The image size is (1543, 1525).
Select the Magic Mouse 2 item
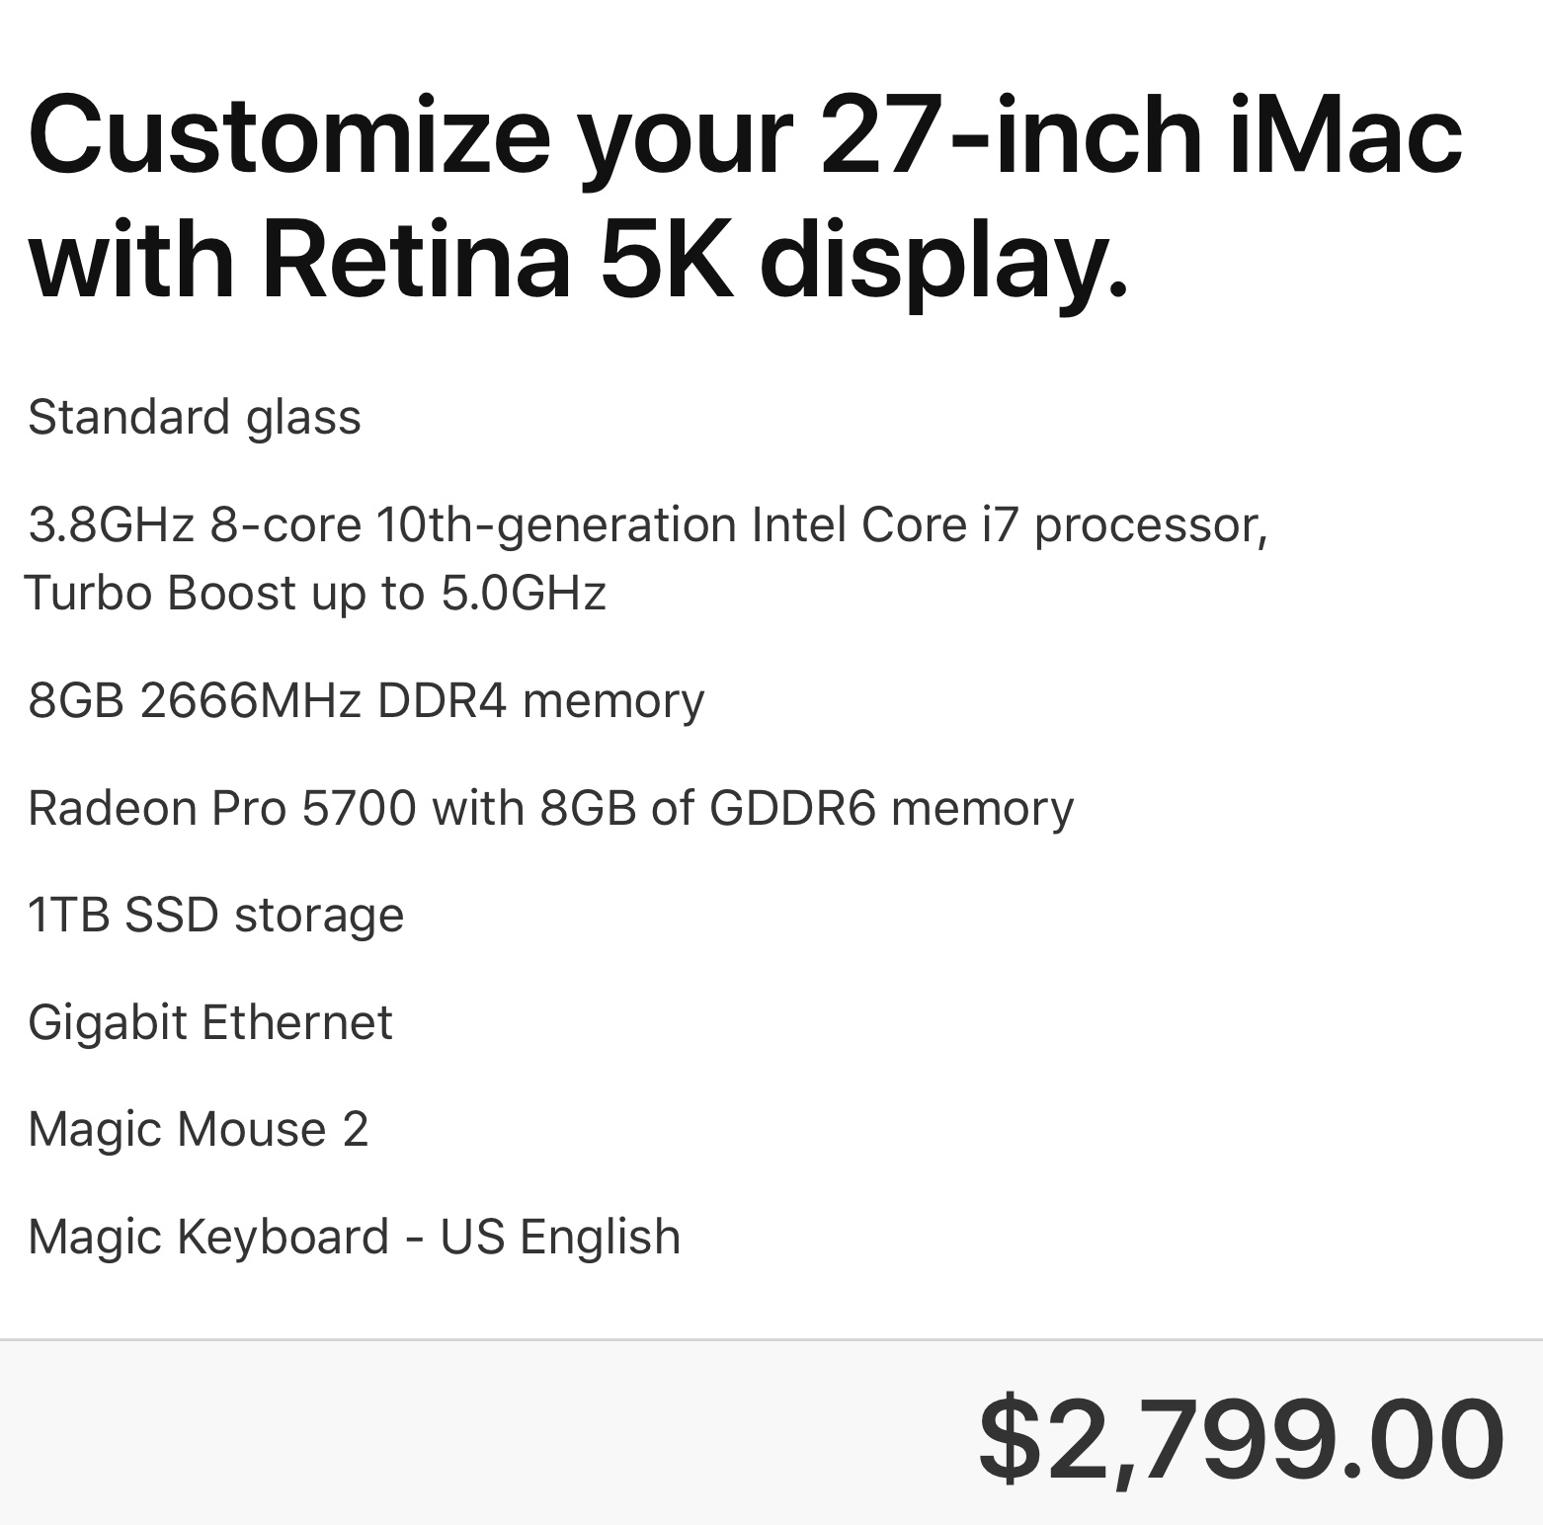click(199, 1129)
